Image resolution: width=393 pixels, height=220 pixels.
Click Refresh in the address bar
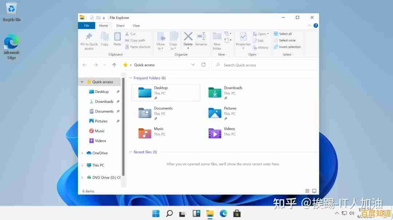(x=203, y=65)
